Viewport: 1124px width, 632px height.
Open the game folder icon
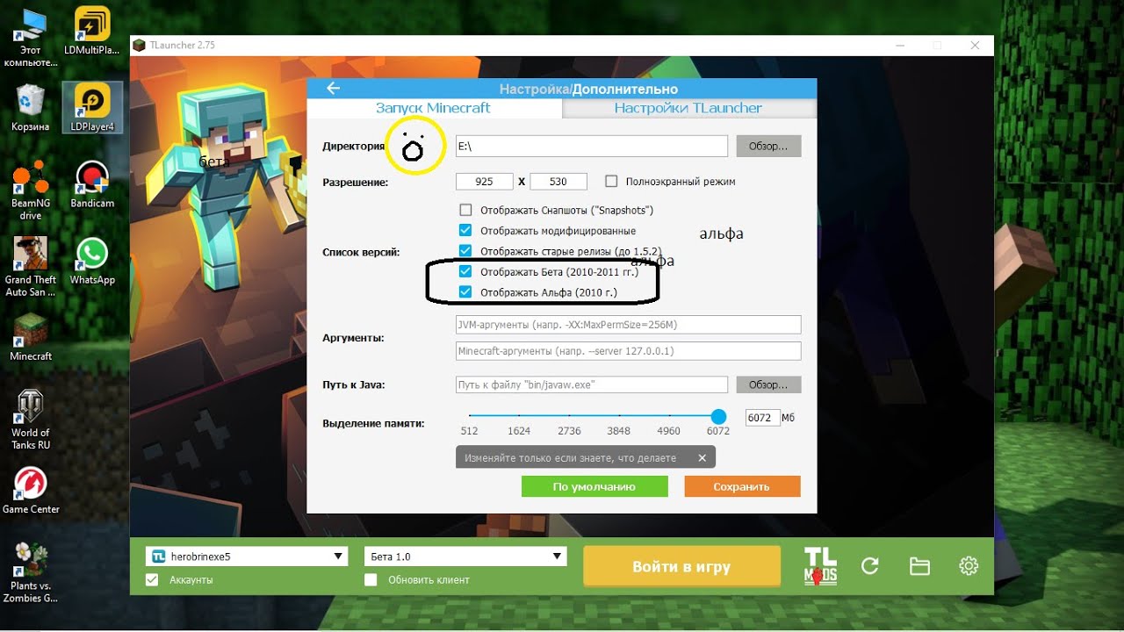coord(919,566)
